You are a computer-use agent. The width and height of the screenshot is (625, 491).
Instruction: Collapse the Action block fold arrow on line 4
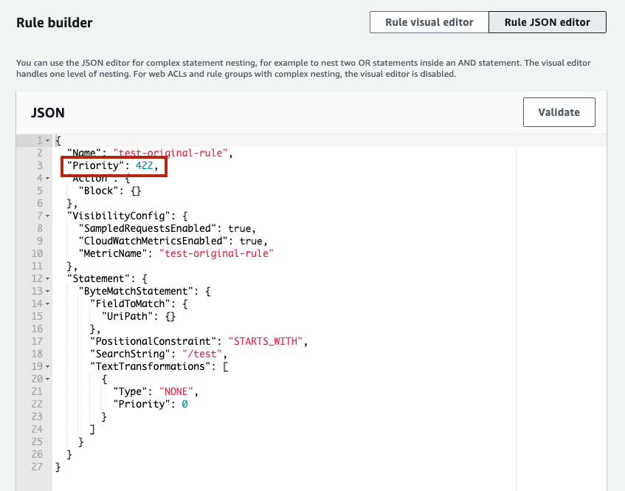(x=48, y=178)
